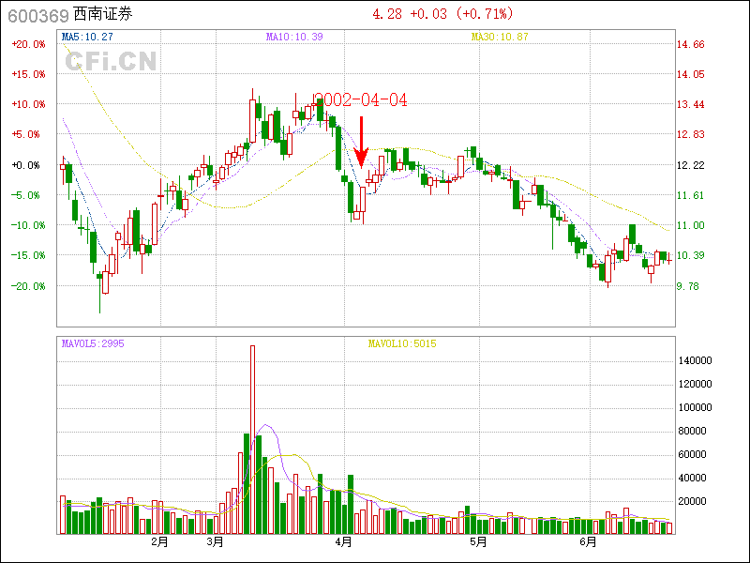
Task: Click the 2002-04-04 date annotation
Action: click(361, 100)
